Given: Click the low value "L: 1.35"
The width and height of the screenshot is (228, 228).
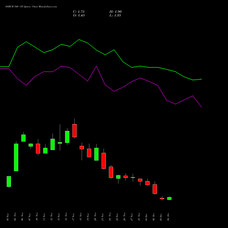Looking at the screenshot, I should tap(115, 16).
